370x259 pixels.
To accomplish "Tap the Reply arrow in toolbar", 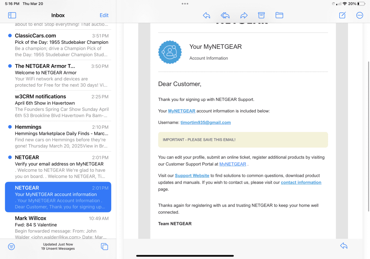I will point(206,15).
